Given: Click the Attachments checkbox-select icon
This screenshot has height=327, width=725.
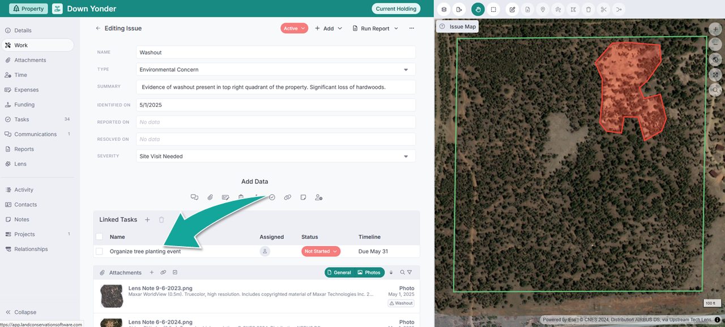Looking at the screenshot, I should [x=175, y=273].
